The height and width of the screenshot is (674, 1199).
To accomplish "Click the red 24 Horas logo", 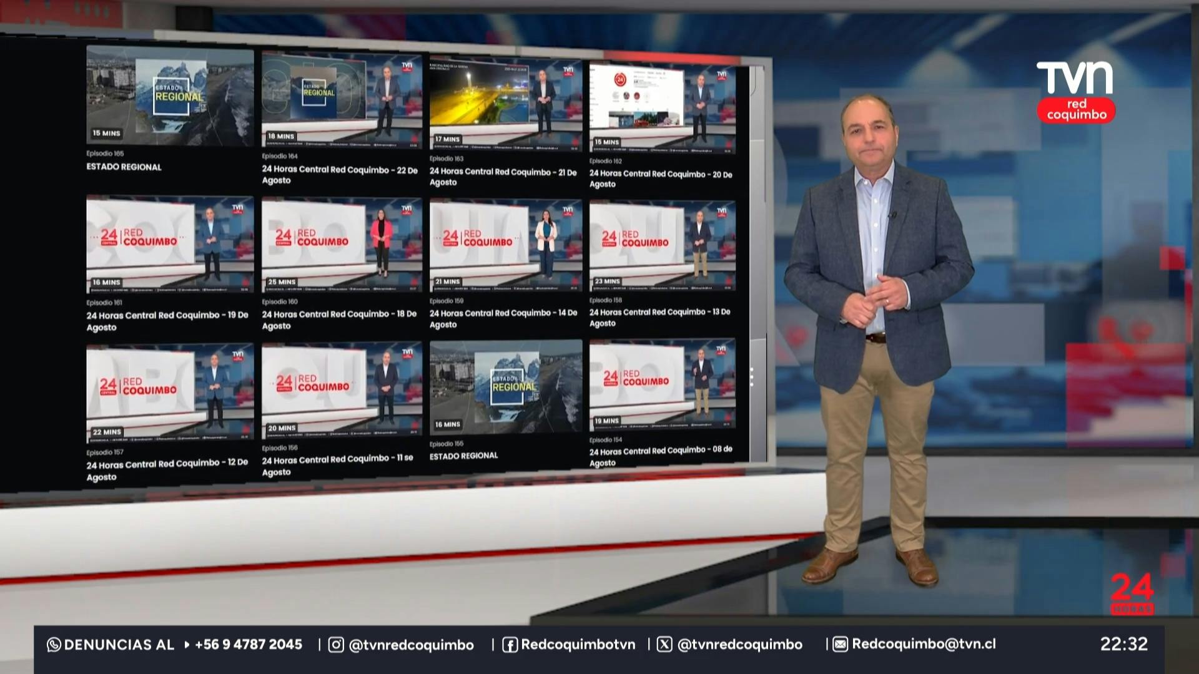I will (1132, 594).
